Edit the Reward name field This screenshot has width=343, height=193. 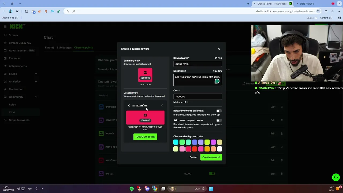[197, 64]
